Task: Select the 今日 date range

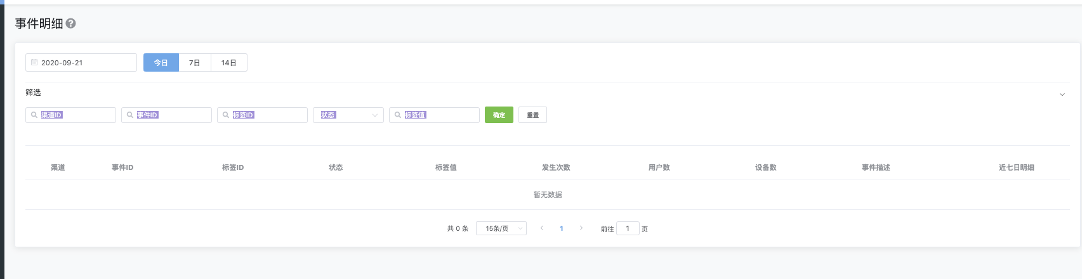Action: (161, 63)
